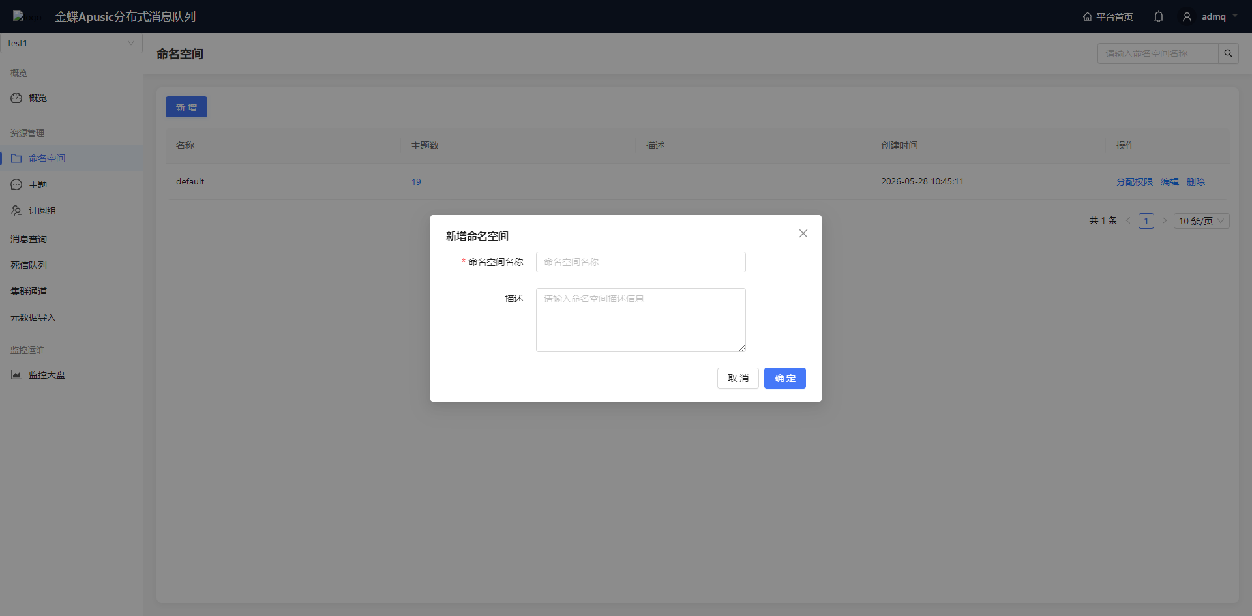
Task: Expand the admq account menu arrow
Action: pos(1235,16)
